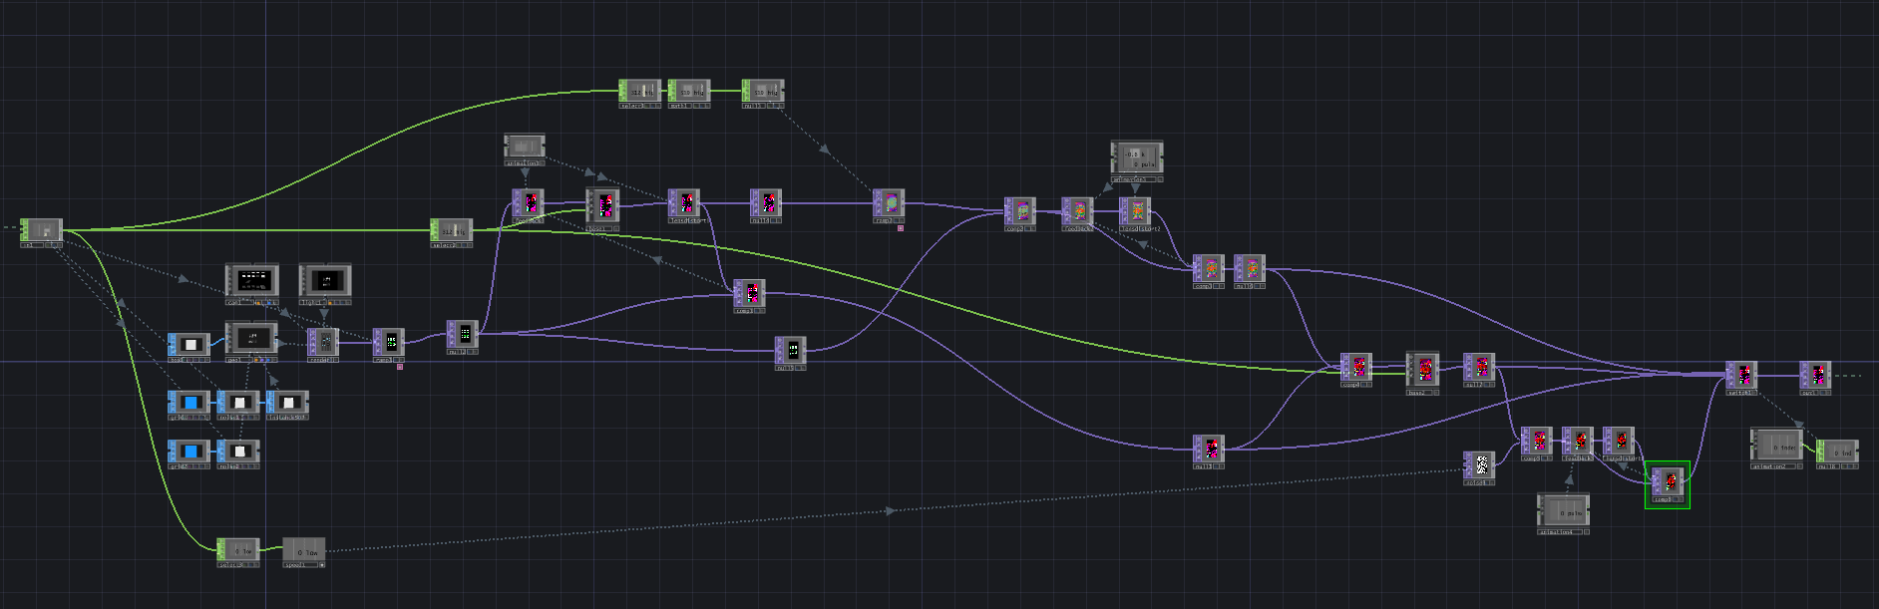The image size is (1879, 609).
Task: Select the speed1 CHOP node
Action: (303, 550)
